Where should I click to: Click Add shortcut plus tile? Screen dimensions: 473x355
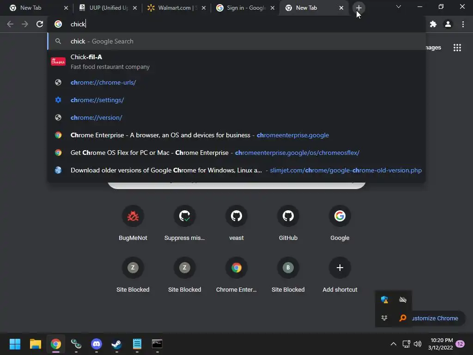(340, 275)
